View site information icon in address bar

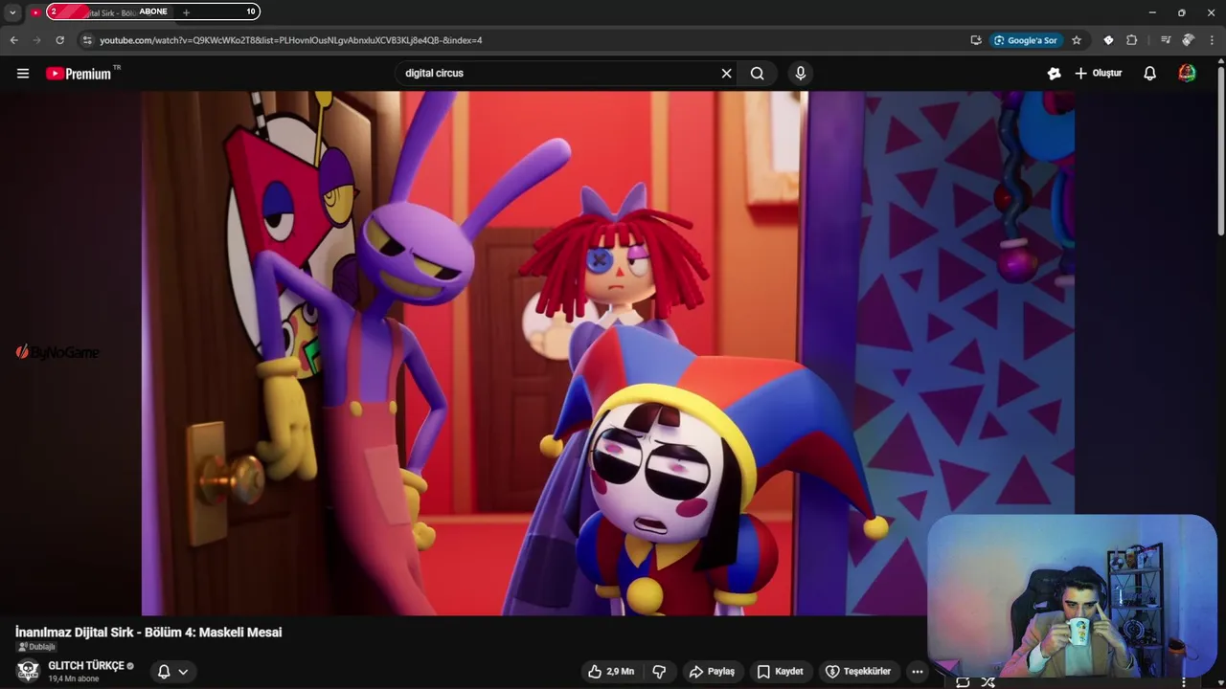(87, 40)
